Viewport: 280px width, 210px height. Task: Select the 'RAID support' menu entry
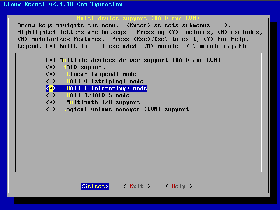pos(84,67)
